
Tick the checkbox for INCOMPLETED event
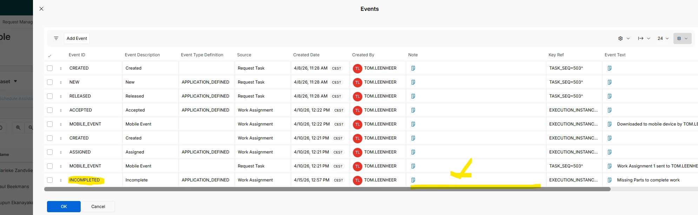coord(50,180)
